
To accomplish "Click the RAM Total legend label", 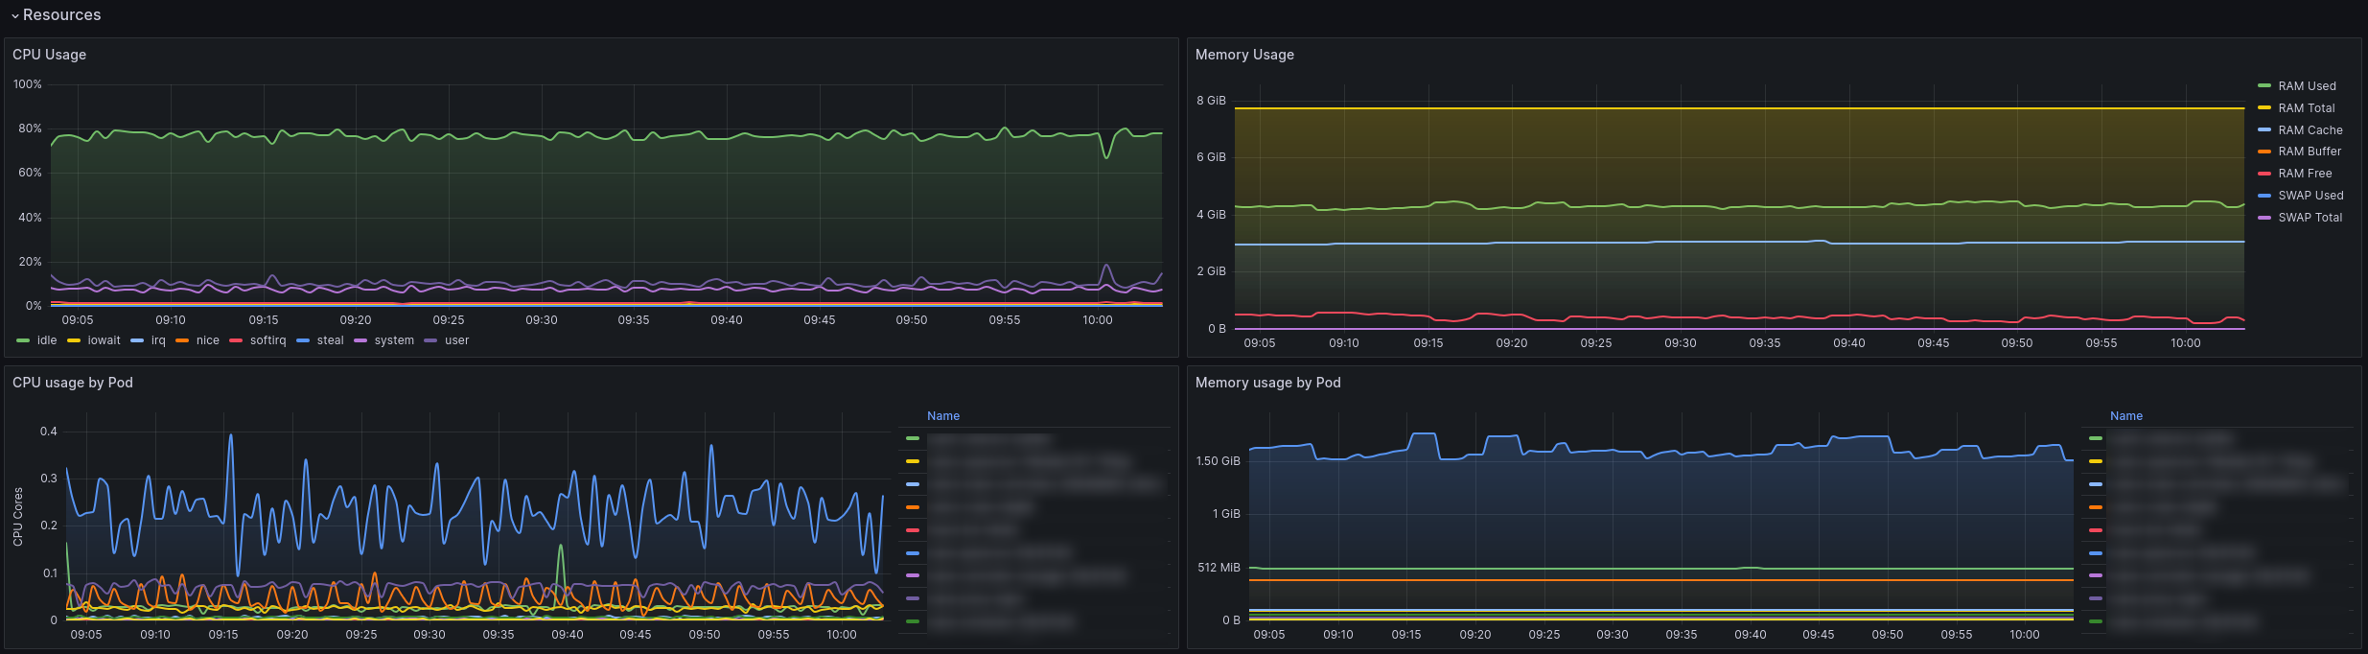I will click(2306, 108).
